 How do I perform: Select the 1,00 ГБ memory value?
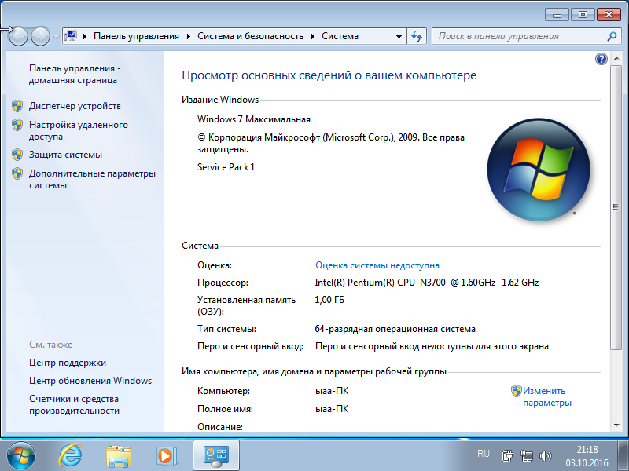pos(329,300)
